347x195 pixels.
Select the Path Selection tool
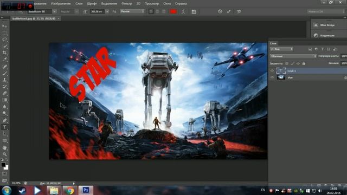coord(4,134)
